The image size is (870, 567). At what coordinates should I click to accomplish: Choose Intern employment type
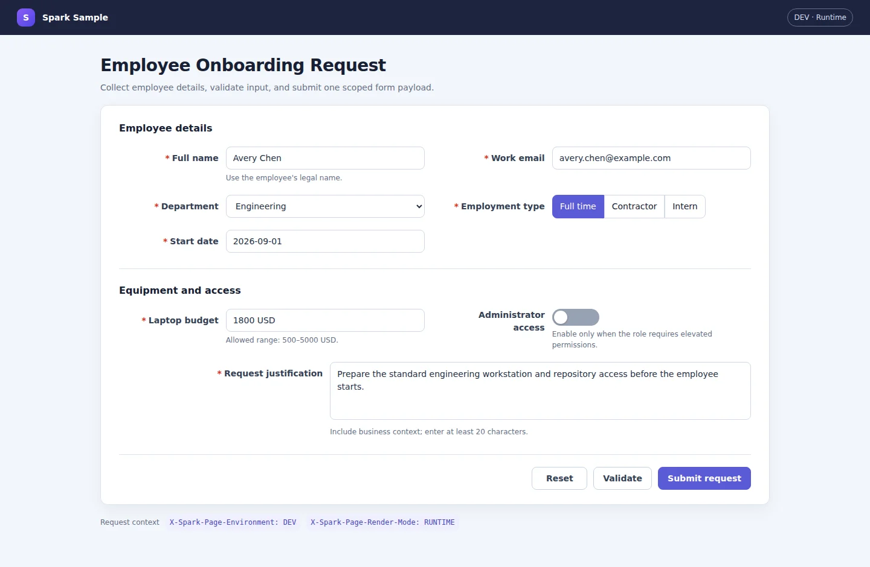685,206
